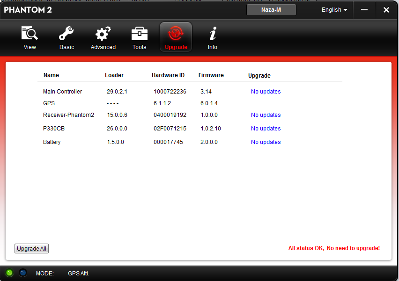This screenshot has height=281, width=399.
Task: Click the GPS Atti. mode value
Action: (x=78, y=274)
